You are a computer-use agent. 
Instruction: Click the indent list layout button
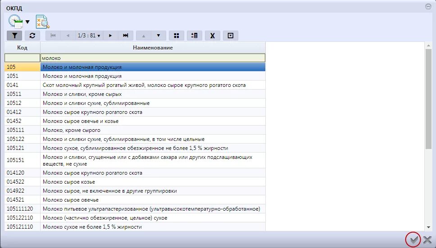[195, 36]
